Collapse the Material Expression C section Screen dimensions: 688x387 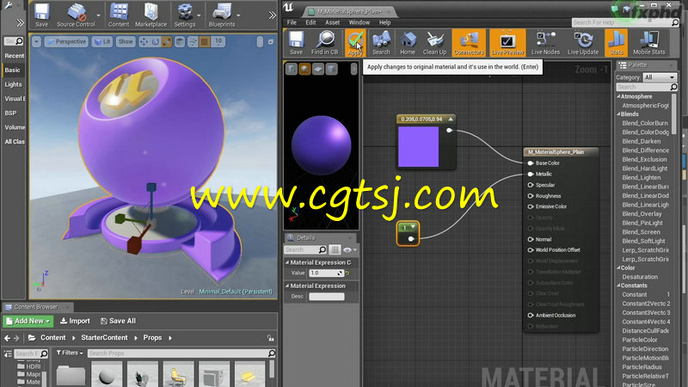287,262
